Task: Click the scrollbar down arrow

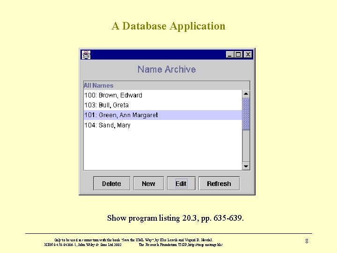Action: [246, 166]
